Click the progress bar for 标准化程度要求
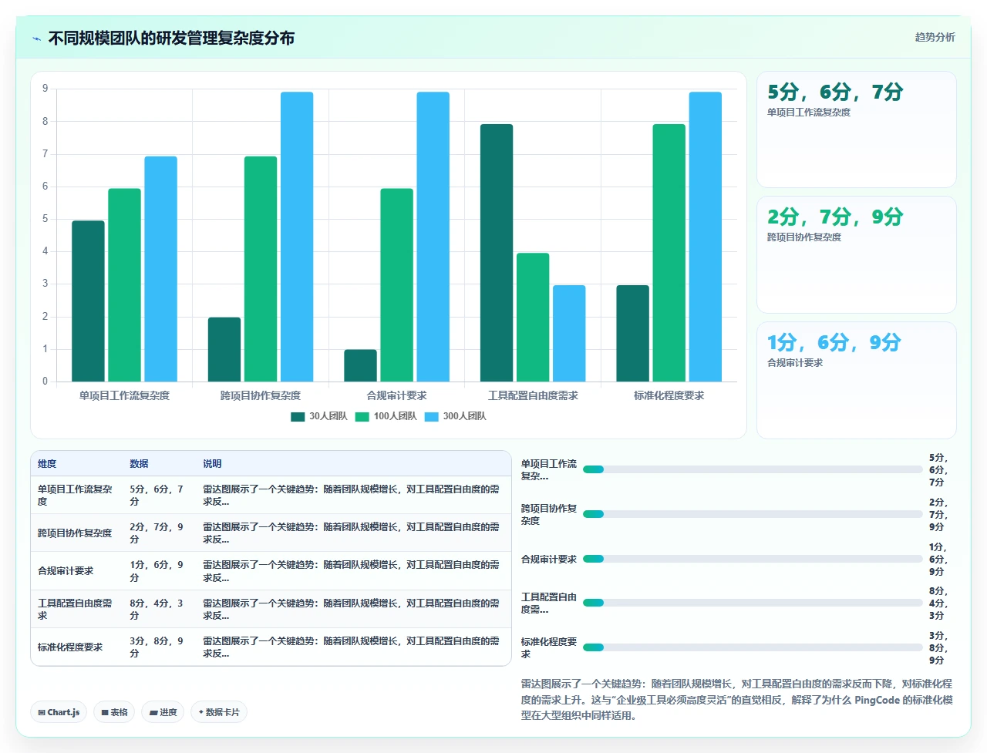The image size is (987, 753). point(753,647)
